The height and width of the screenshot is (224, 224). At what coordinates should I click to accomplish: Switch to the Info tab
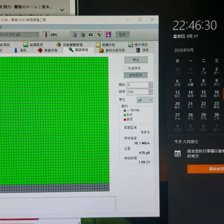coord(21,50)
